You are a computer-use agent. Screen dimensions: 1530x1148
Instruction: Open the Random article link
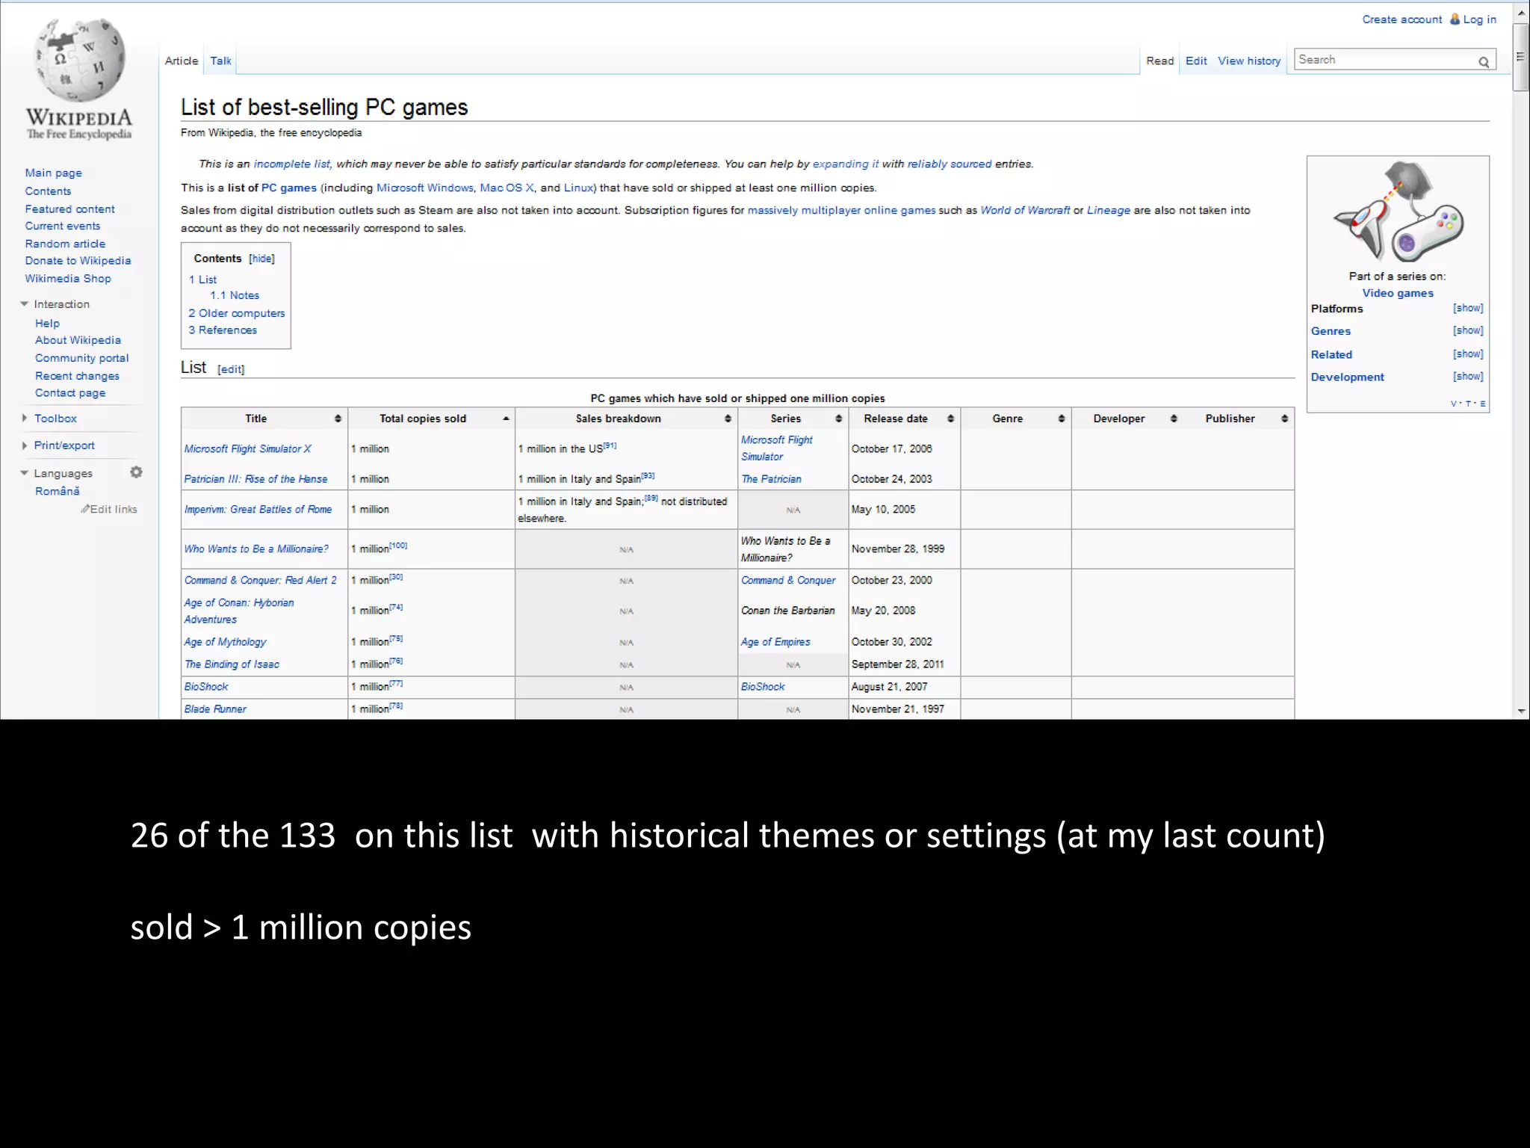[65, 244]
